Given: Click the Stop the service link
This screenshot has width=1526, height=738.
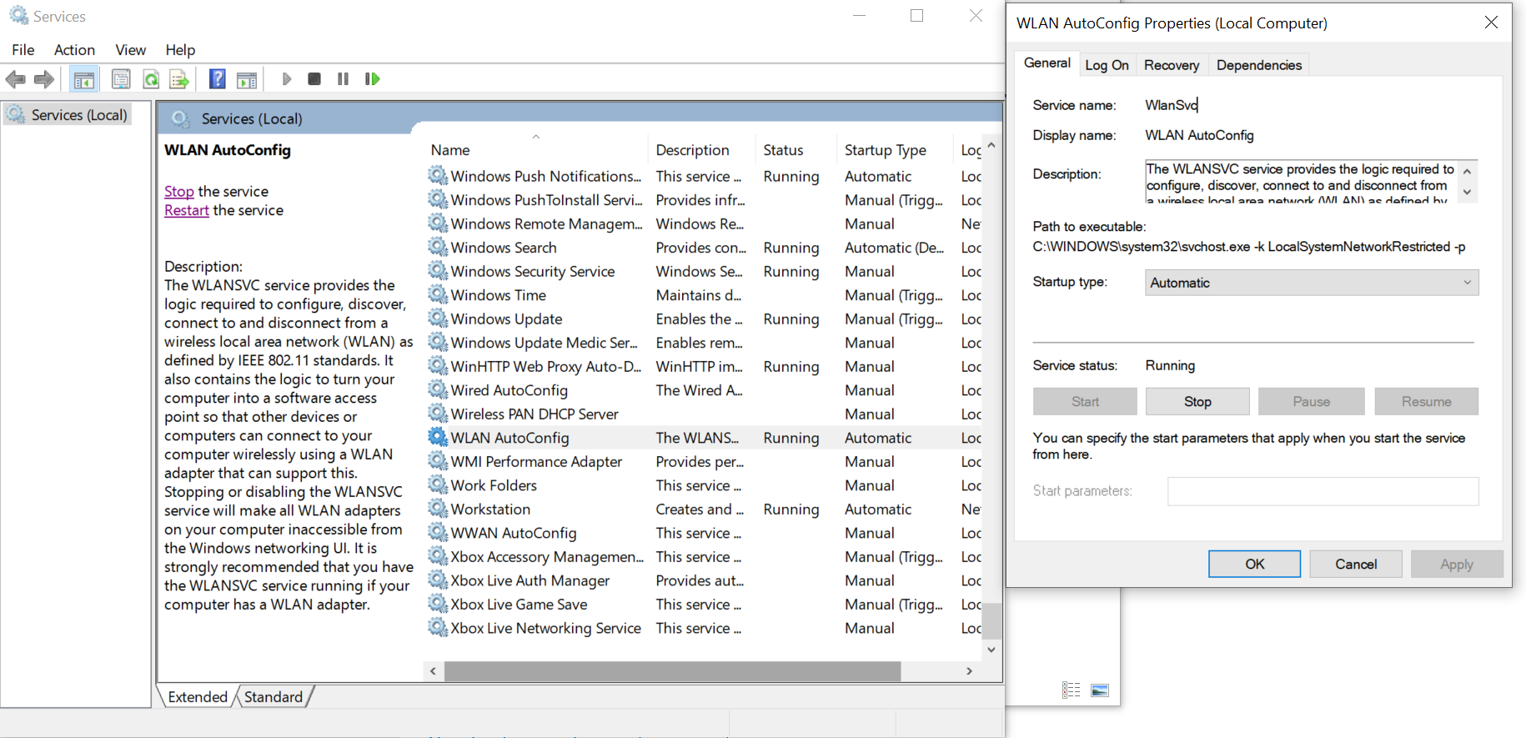Looking at the screenshot, I should click(178, 192).
